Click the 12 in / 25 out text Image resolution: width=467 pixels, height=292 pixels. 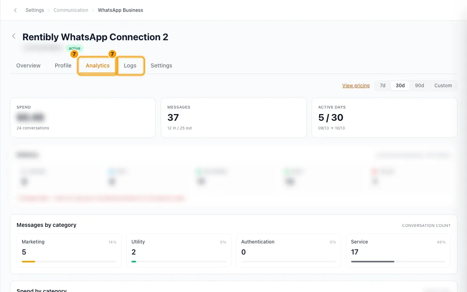pos(179,128)
